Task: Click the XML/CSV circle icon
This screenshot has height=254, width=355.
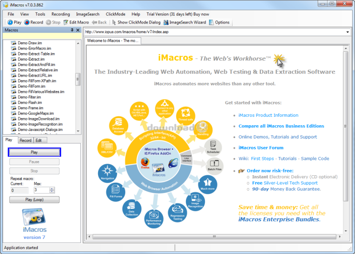Action: (x=107, y=148)
